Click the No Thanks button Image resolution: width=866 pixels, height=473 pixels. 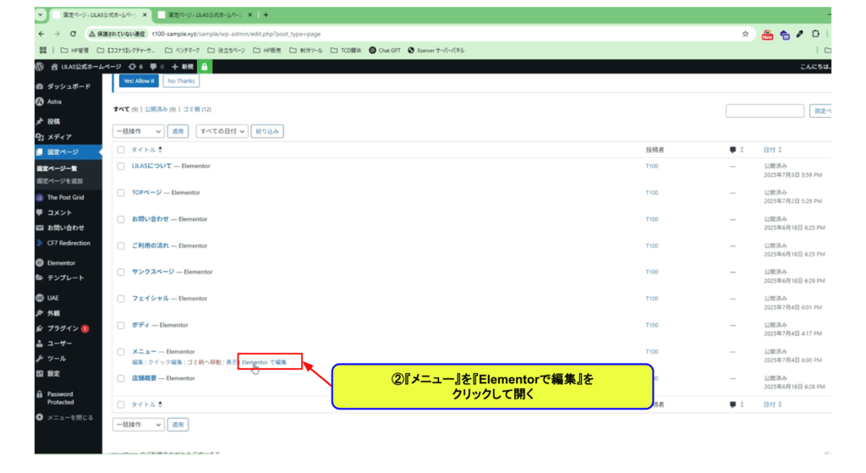[181, 81]
